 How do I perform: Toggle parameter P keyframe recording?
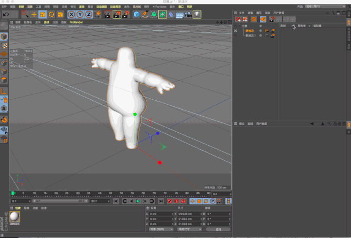tap(213, 201)
